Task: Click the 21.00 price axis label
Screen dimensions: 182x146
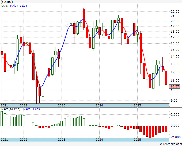Action: pos(175,16)
